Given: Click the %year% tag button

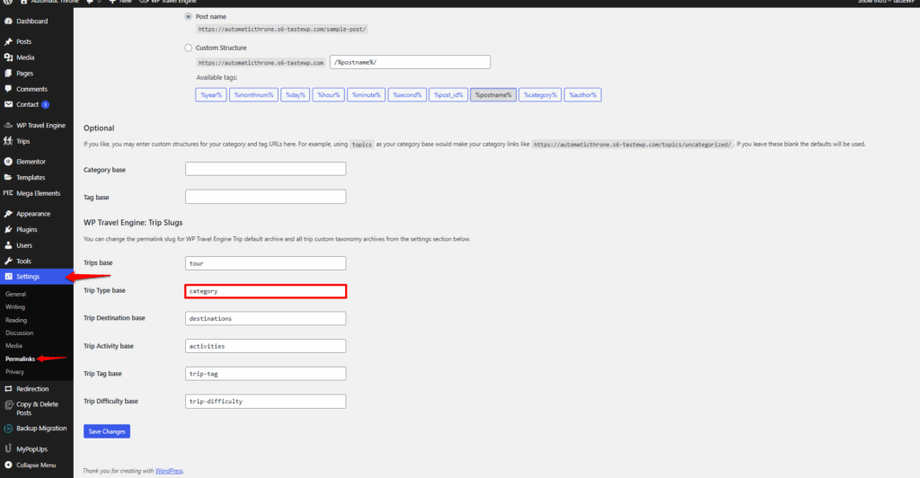Looking at the screenshot, I should click(x=210, y=94).
